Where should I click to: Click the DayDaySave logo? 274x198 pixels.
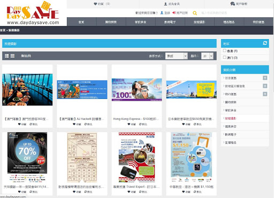33,13
